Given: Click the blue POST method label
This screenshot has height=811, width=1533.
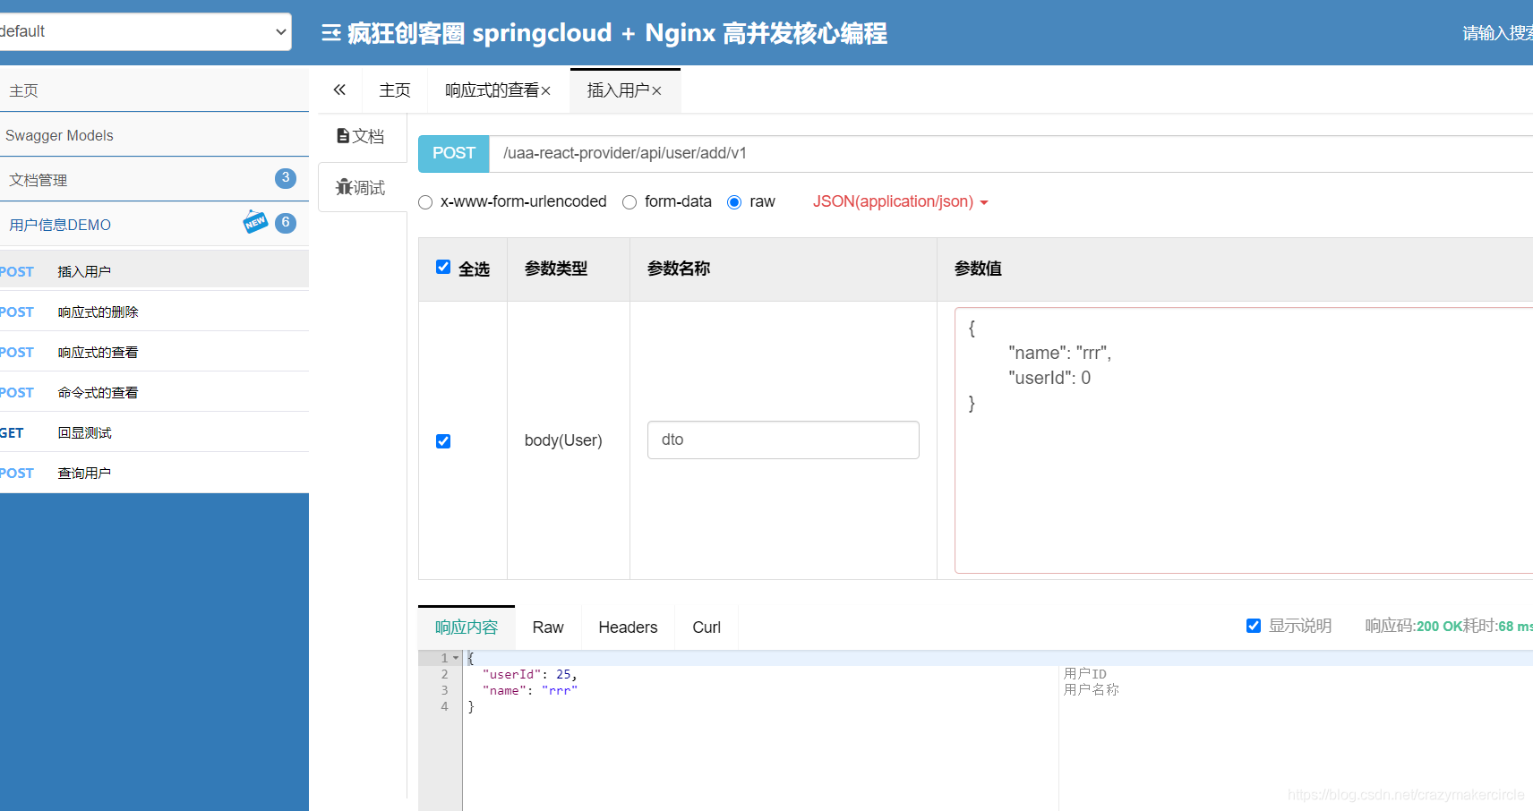Looking at the screenshot, I should [453, 153].
